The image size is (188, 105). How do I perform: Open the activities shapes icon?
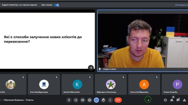pos(184,100)
